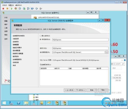Click the 上一步(B) back button
Image resolution: width=128 pixels, height=109 pixels.
pos(69,90)
